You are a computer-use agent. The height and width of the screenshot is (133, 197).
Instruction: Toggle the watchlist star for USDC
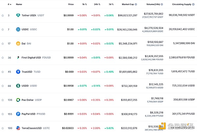3,29
